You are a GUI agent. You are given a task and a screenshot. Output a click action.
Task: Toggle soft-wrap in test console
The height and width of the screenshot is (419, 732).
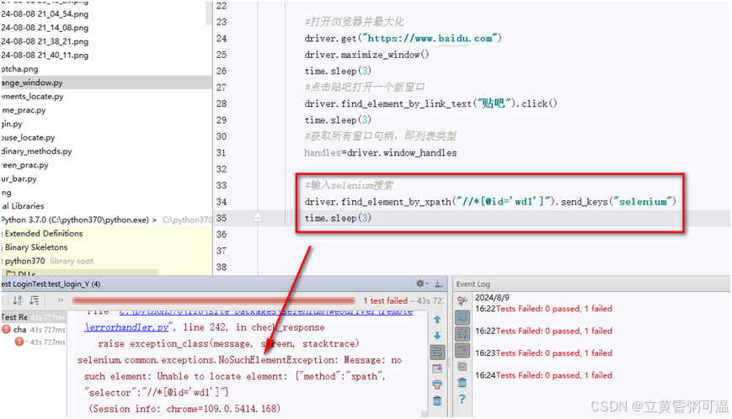click(437, 352)
